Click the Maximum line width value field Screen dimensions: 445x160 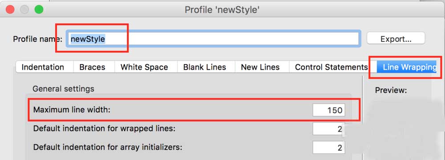pos(329,110)
